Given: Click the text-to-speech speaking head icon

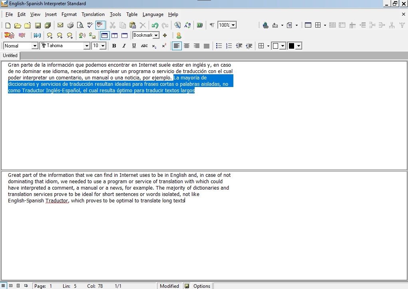Looking at the screenshot, I should click(82, 36).
